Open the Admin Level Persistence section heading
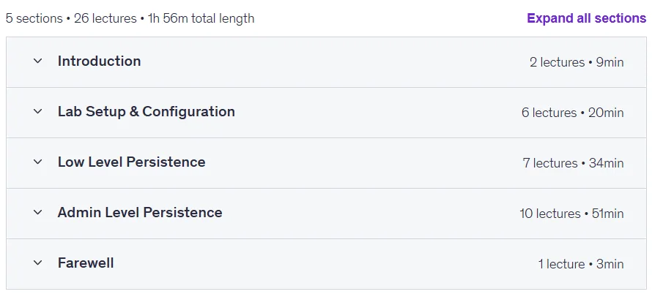The width and height of the screenshot is (652, 294). 140,212
